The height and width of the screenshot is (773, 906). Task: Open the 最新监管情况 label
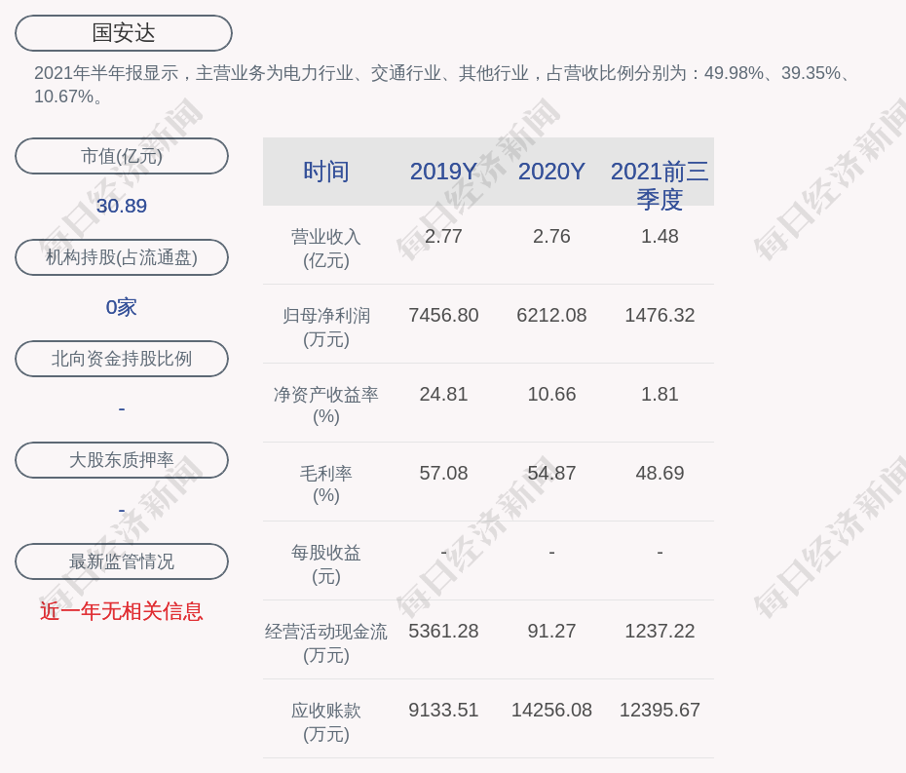pyautogui.click(x=122, y=561)
